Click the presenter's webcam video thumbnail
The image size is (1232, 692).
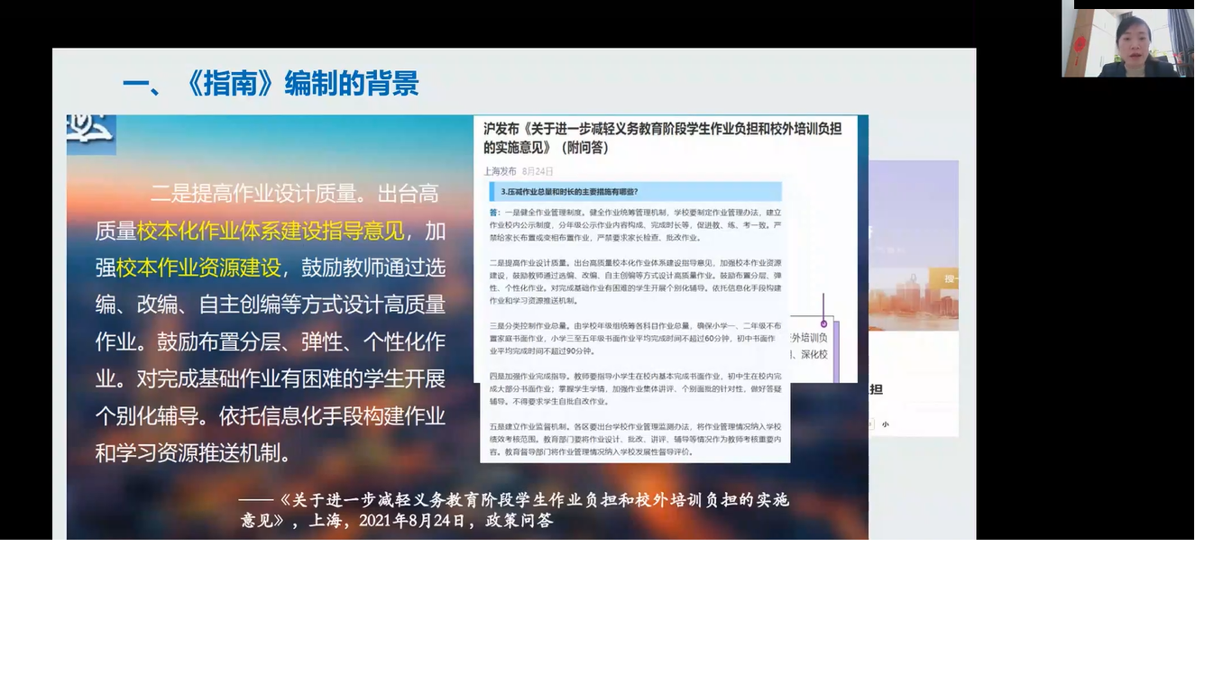pos(1127,42)
